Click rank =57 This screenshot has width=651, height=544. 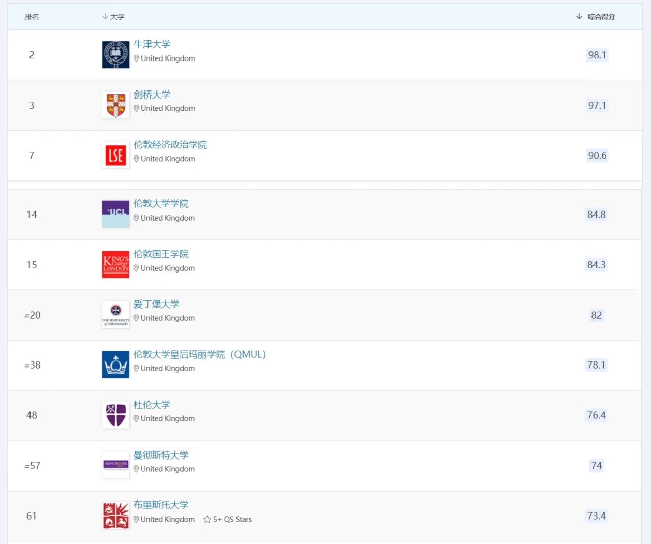[32, 465]
